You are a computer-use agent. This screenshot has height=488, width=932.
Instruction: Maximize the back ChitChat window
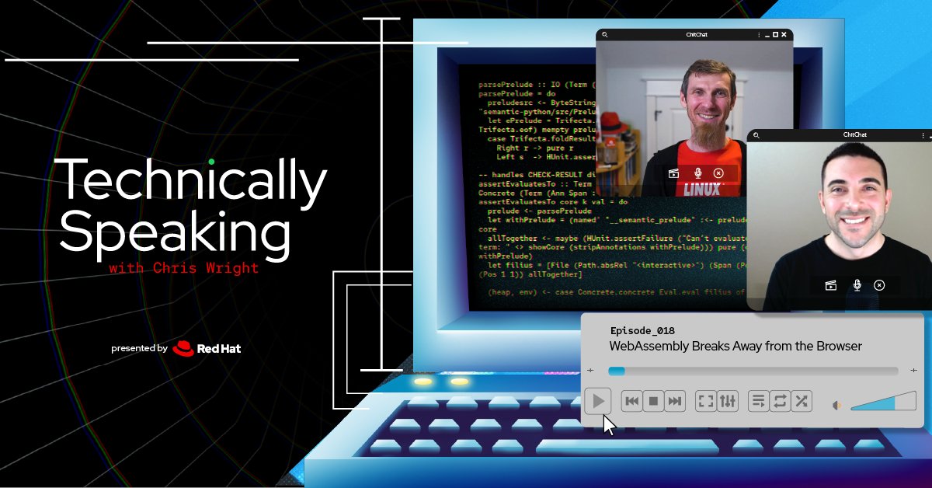tap(775, 34)
